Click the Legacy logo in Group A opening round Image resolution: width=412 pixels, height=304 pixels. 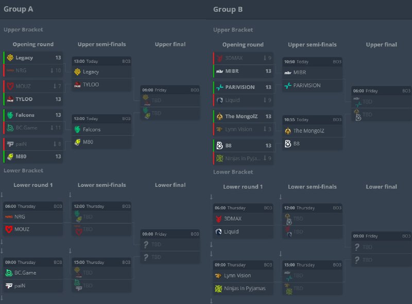click(10, 58)
